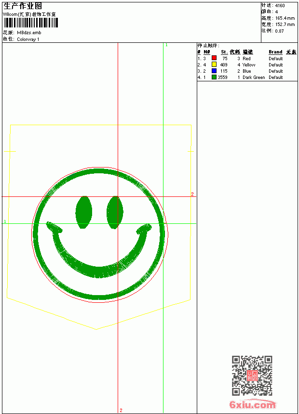Image resolution: width=299 pixels, height=414 pixels.
Task: Click the red guide marker 2 at bottom
Action: 121,410
